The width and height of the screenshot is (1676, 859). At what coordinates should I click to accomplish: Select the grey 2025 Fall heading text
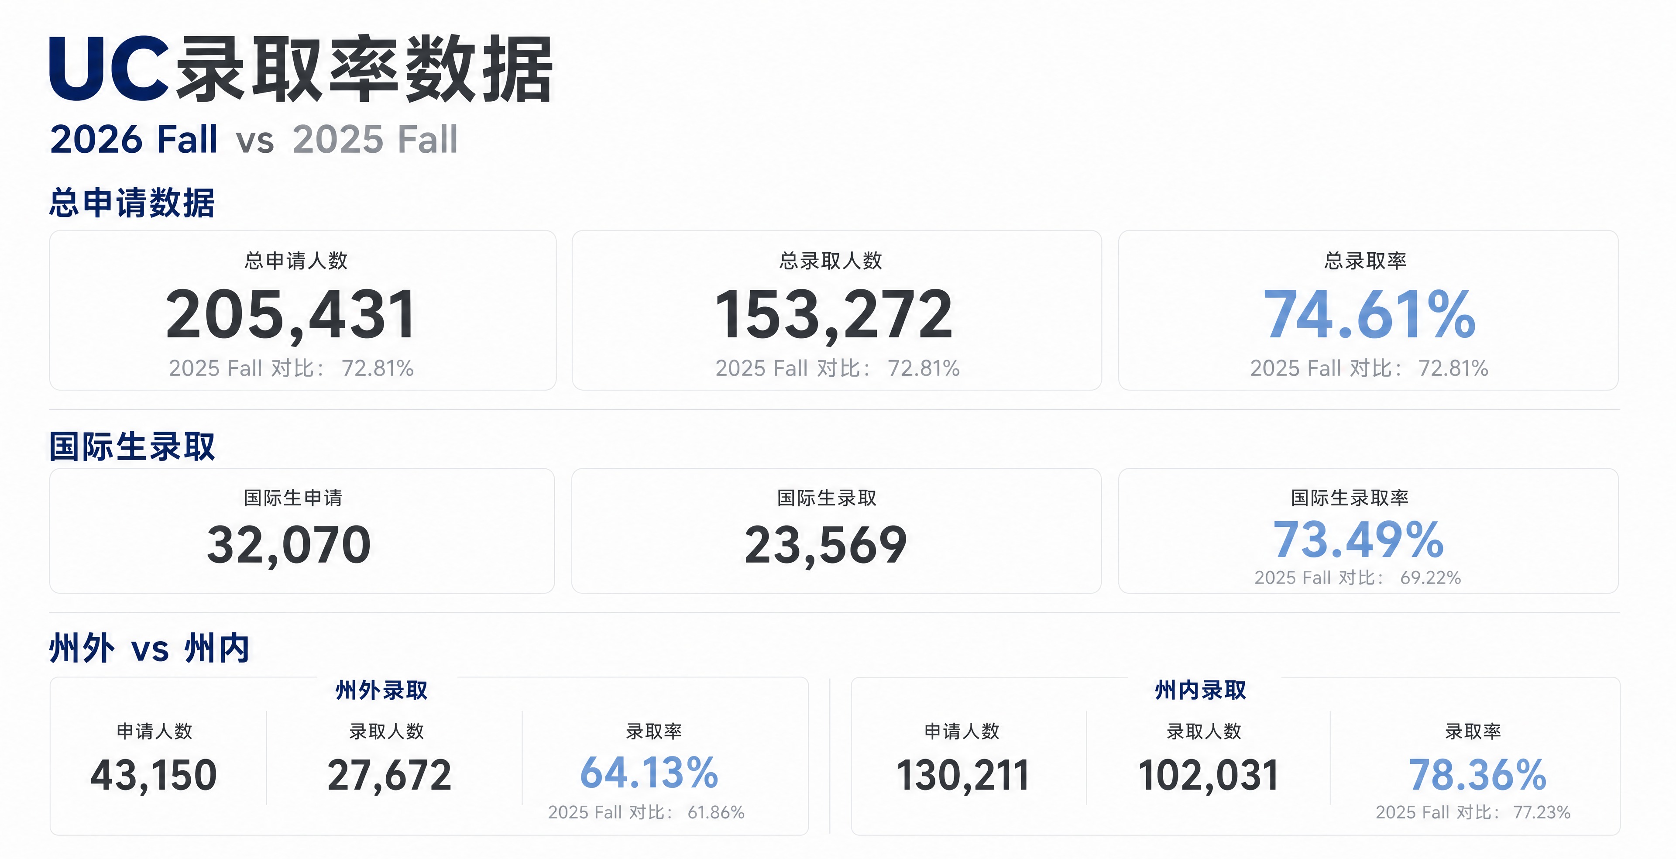(375, 139)
